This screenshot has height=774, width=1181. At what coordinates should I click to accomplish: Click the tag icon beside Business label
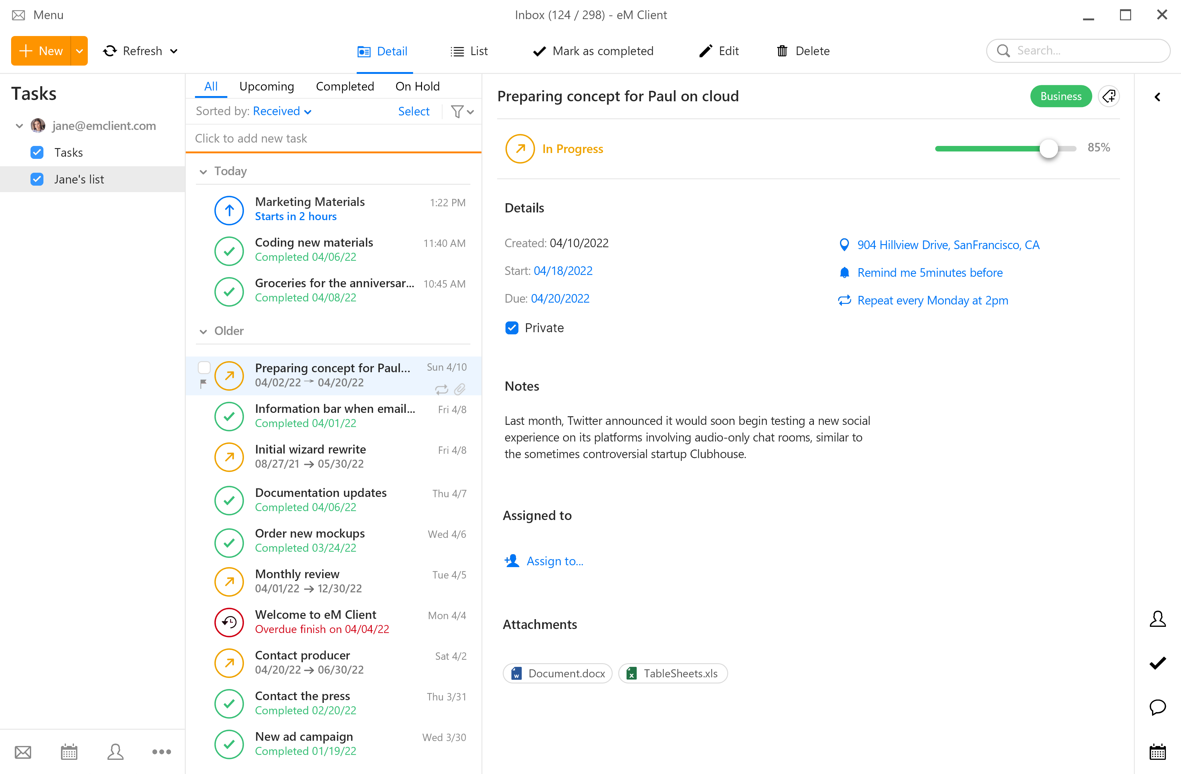(x=1109, y=96)
